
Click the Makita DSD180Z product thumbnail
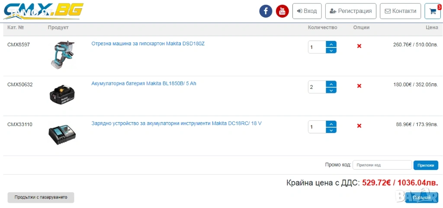(x=62, y=55)
